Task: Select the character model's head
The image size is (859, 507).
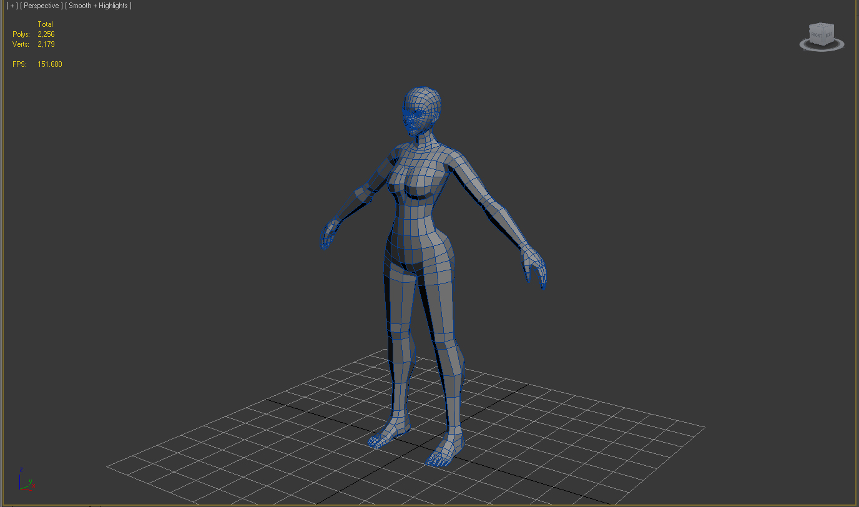Action: tap(420, 106)
